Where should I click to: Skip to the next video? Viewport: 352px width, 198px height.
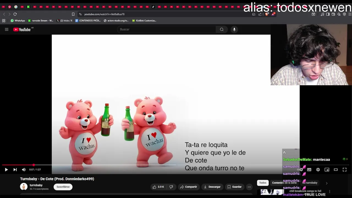[x=15, y=170]
